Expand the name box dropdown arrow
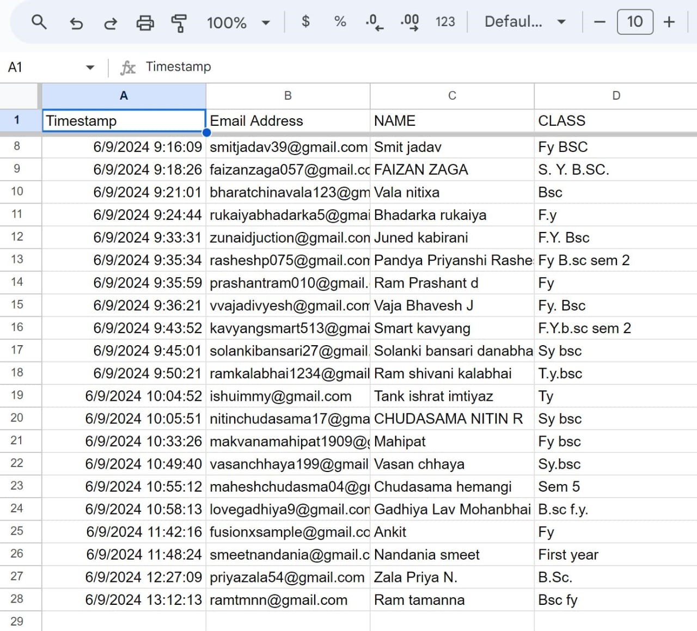The image size is (697, 631). tap(90, 68)
